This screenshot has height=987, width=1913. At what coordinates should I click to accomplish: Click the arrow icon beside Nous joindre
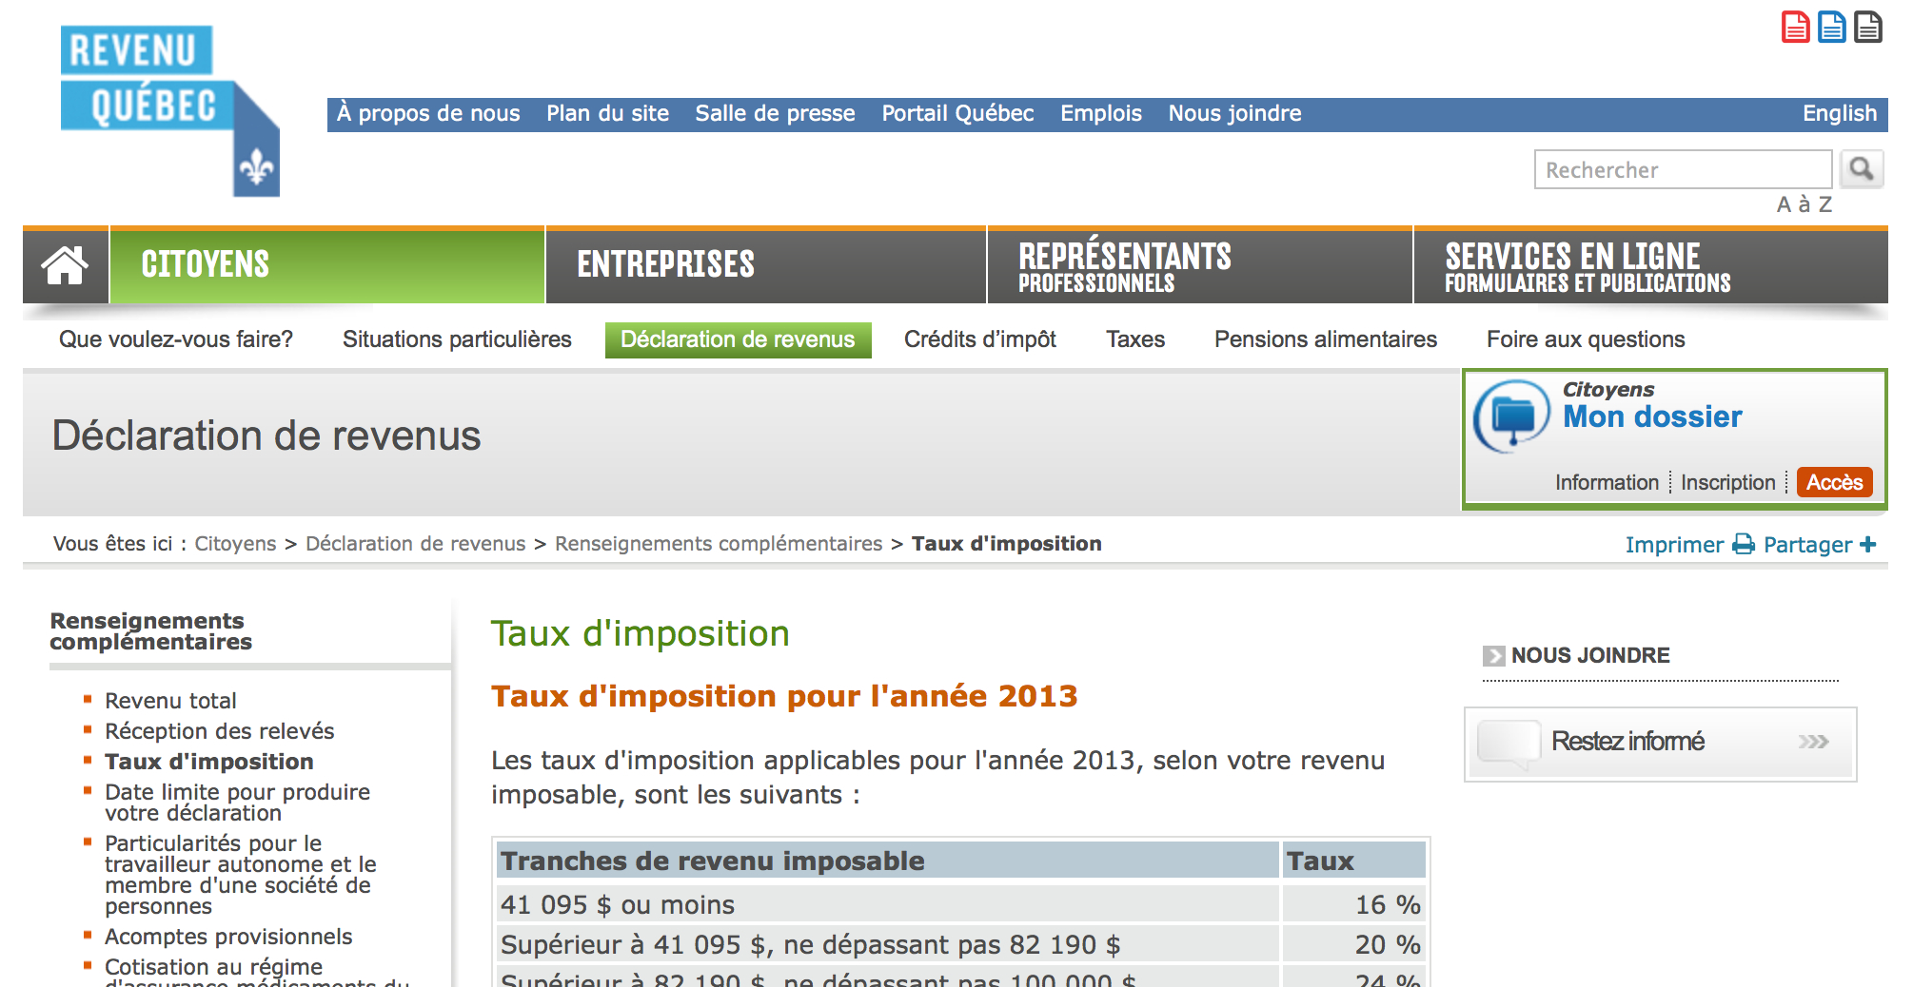point(1493,655)
